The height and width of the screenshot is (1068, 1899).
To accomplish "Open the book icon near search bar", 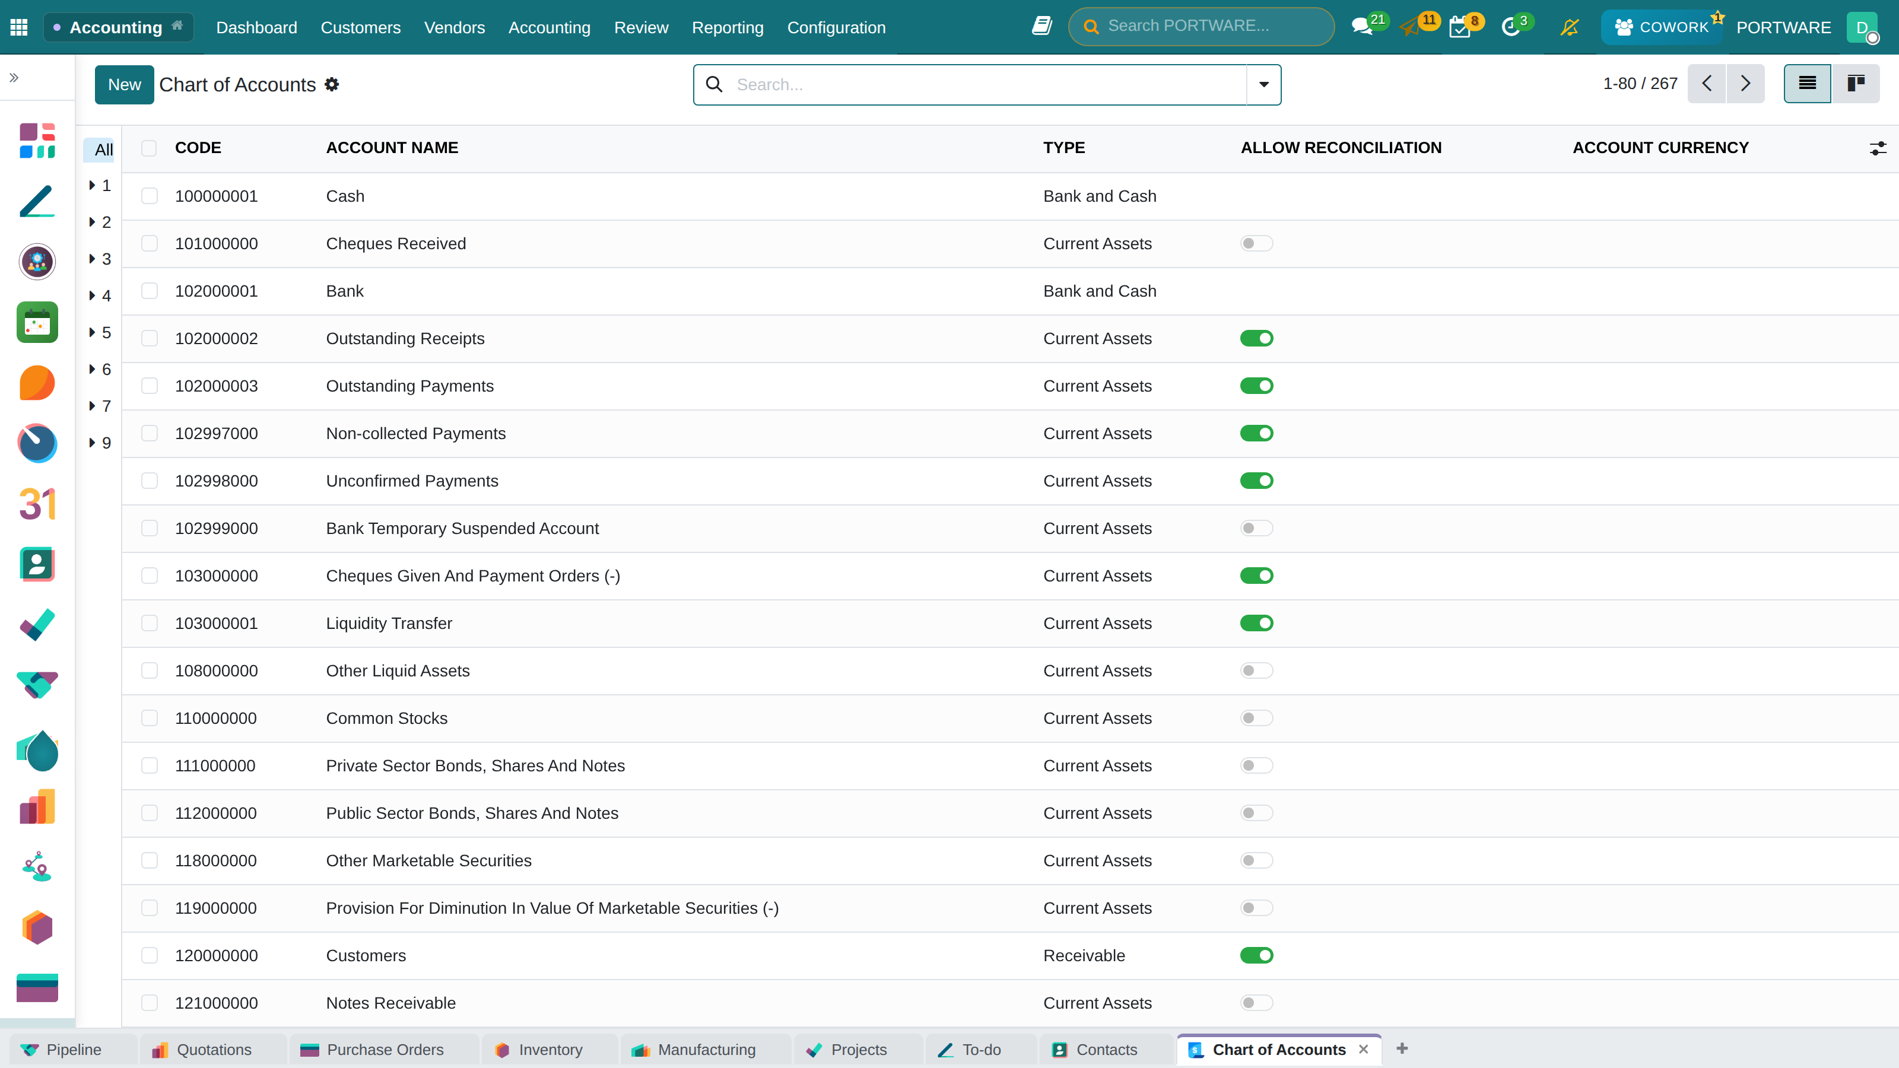I will pyautogui.click(x=1041, y=27).
